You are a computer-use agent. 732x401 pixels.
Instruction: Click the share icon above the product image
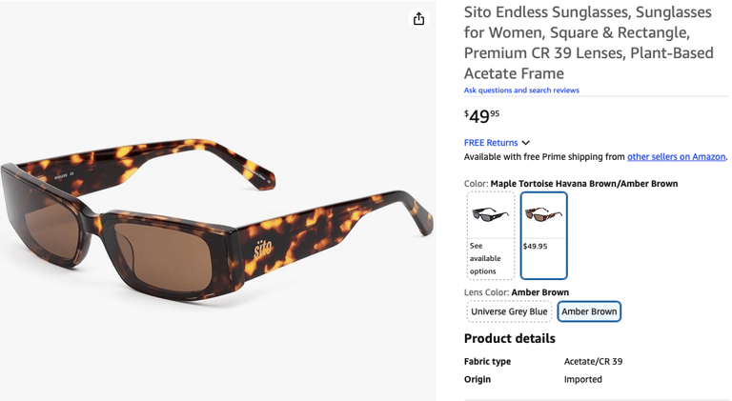click(418, 19)
